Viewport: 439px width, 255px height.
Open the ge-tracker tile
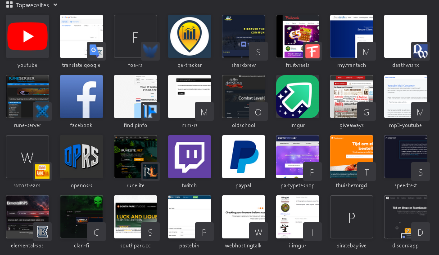click(190, 36)
